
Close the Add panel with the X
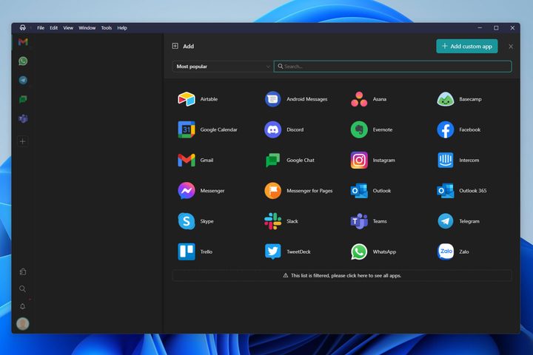pos(511,47)
